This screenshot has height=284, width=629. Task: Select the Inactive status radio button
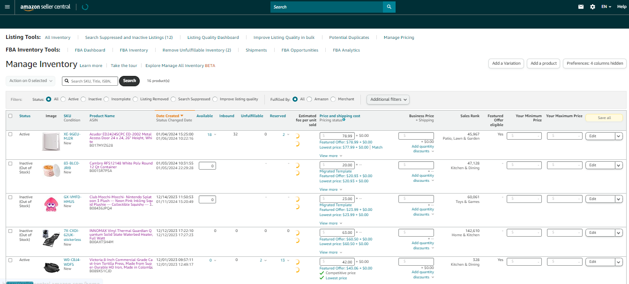(x=83, y=99)
